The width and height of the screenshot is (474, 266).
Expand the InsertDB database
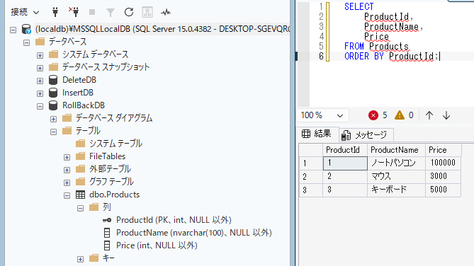click(x=40, y=93)
